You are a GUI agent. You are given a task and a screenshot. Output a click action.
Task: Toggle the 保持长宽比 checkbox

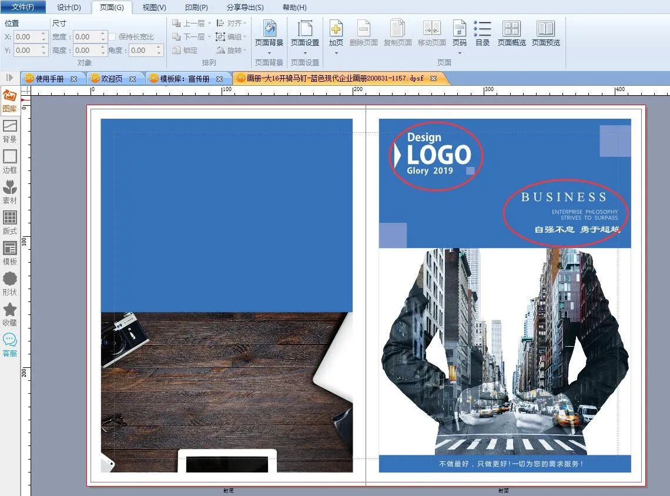click(x=112, y=37)
